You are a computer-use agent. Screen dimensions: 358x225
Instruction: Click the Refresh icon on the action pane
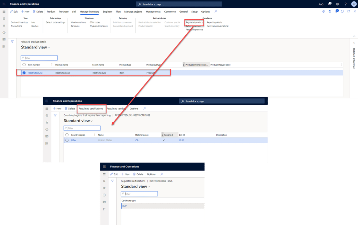[x=342, y=12]
